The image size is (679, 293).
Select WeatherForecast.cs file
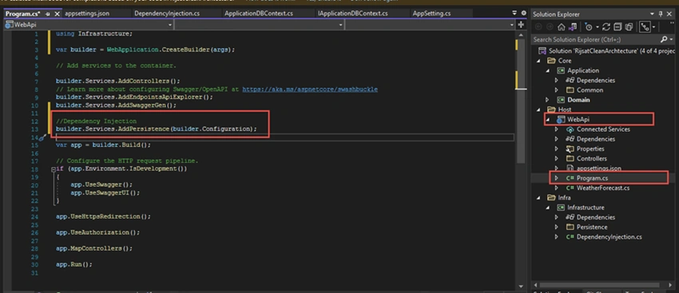pos(603,188)
